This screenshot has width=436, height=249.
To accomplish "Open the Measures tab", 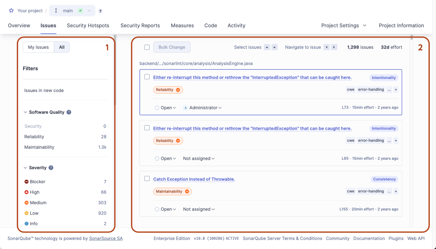I will (x=182, y=25).
